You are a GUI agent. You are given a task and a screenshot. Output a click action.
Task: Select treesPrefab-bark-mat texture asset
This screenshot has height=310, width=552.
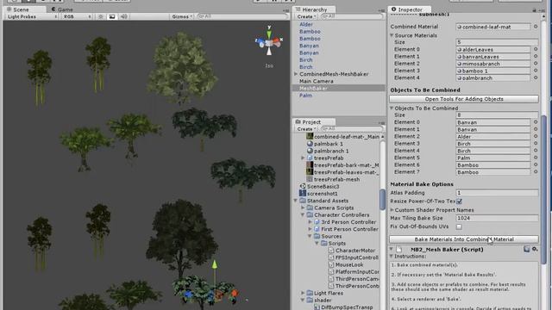(x=343, y=165)
